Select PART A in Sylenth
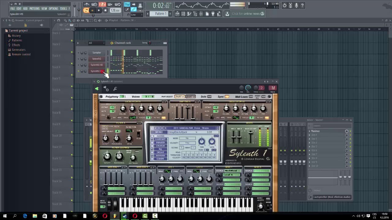The image size is (392, 220). [x=179, y=97]
